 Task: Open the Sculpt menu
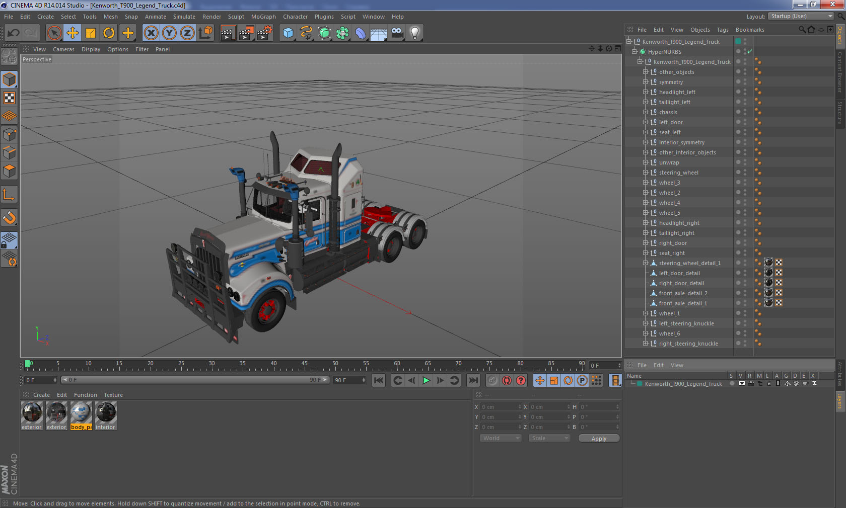point(236,17)
